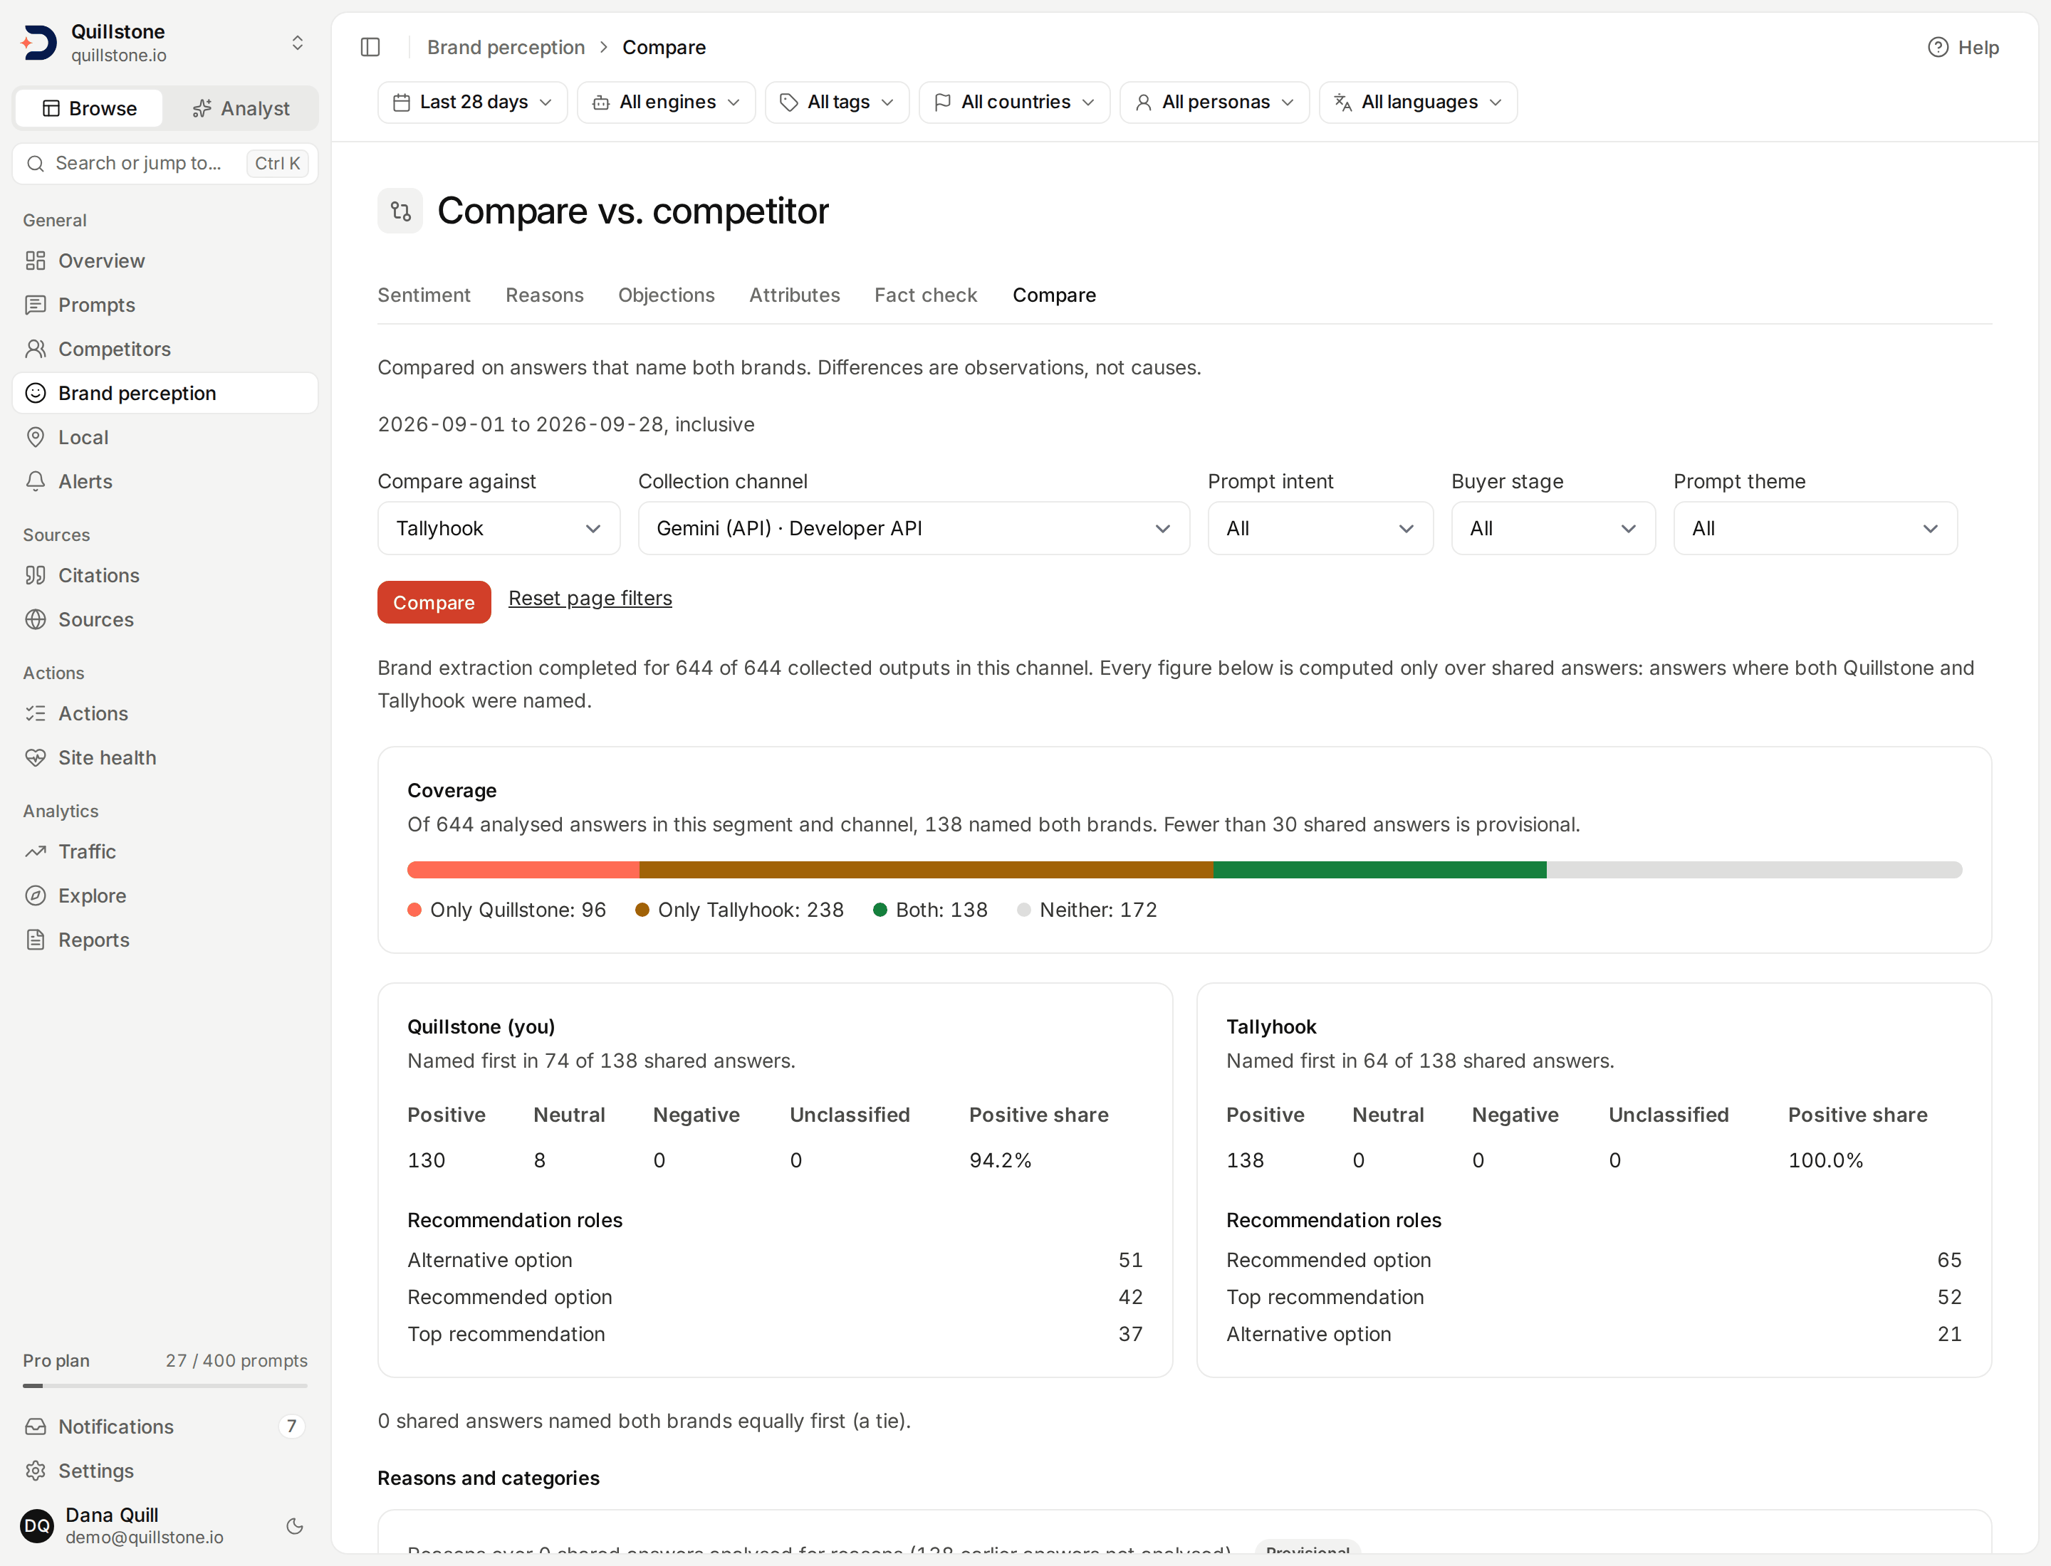
Task: Click Brand perception breadcrumb link
Action: tap(506, 46)
